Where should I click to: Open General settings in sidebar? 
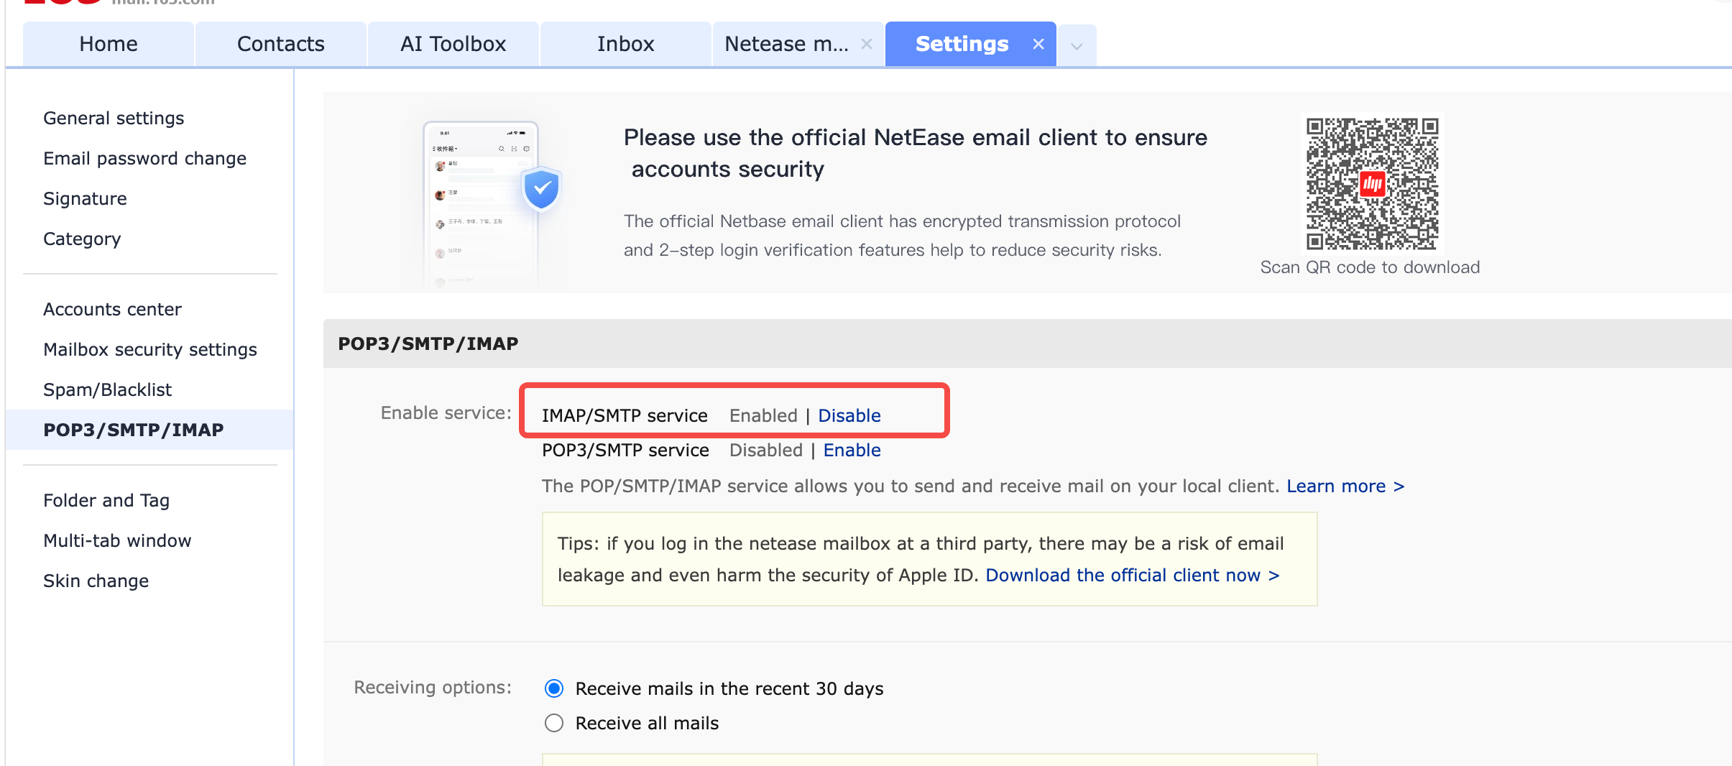[x=114, y=118]
